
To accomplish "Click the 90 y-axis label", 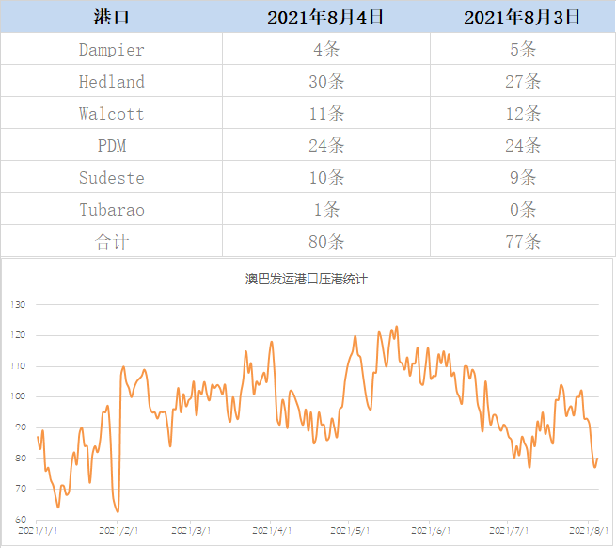I will tap(21, 427).
